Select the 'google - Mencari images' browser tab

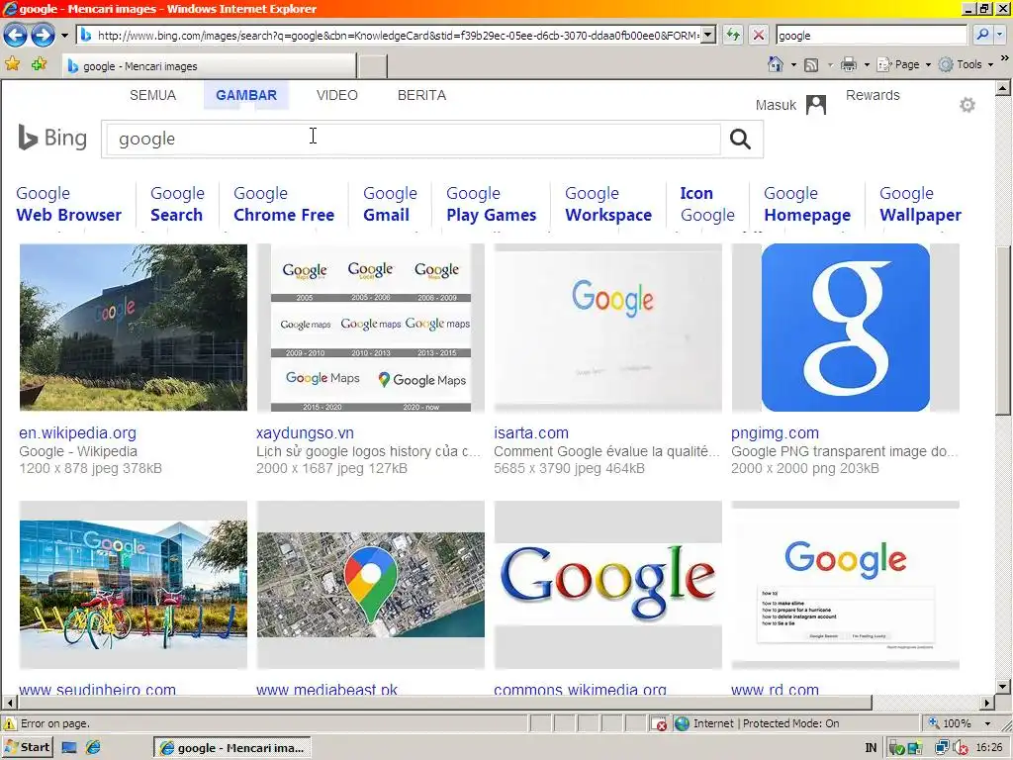tap(210, 66)
